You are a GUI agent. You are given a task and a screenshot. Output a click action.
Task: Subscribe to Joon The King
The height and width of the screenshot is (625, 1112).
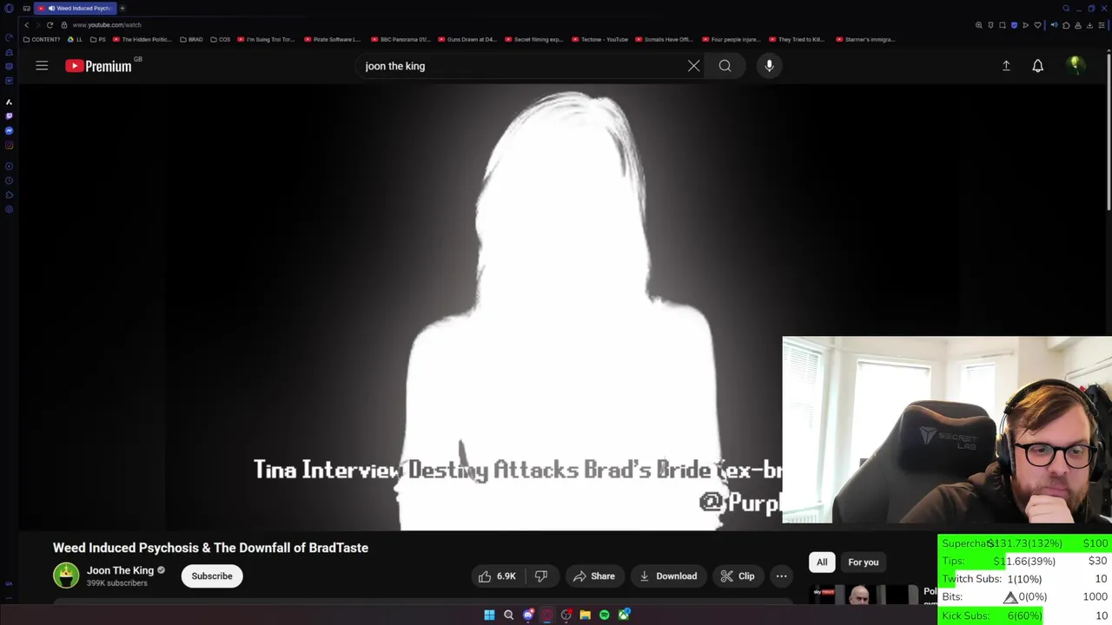[212, 576]
